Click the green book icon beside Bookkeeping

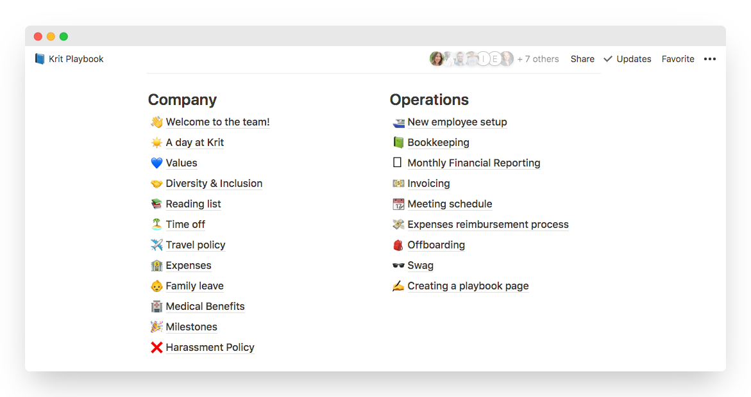tap(398, 143)
